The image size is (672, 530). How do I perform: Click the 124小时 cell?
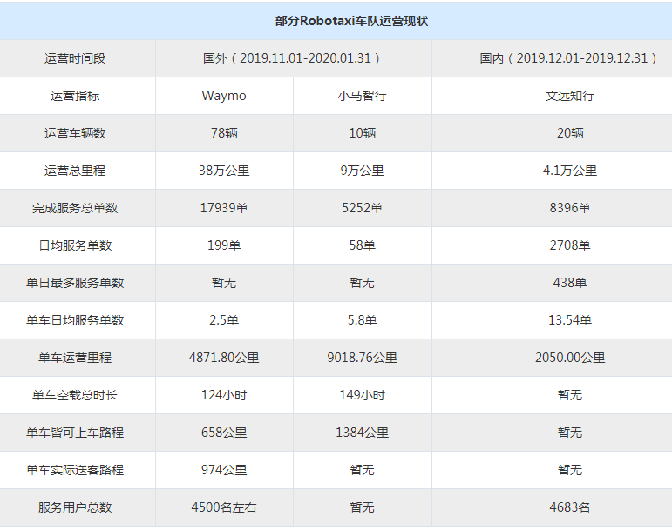pyautogui.click(x=224, y=395)
